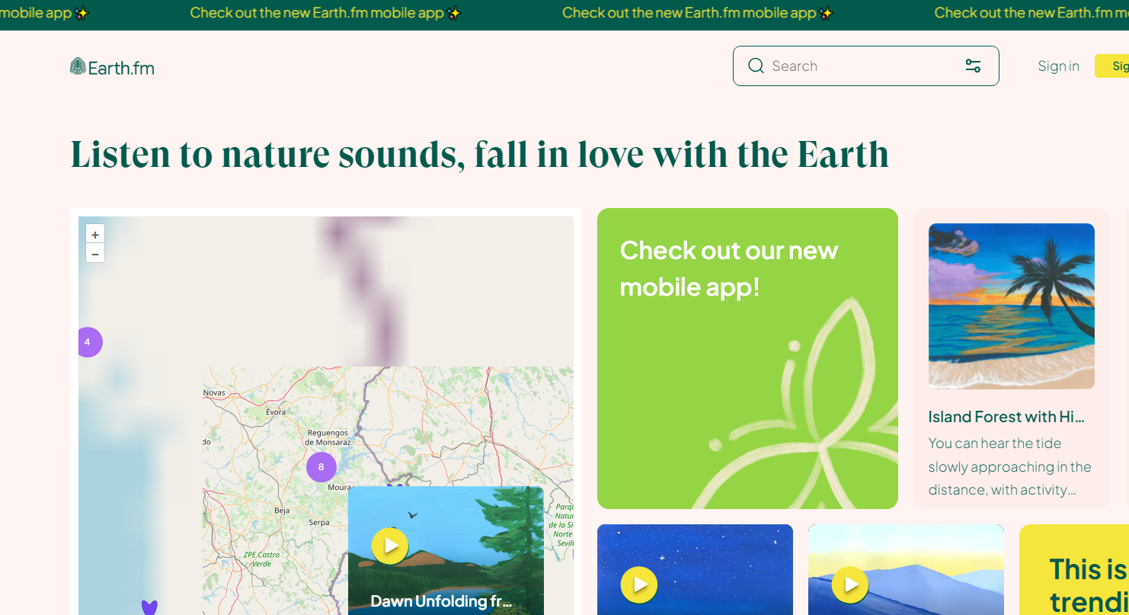Open the Island Forest title link
This screenshot has width=1129, height=615.
1006,417
